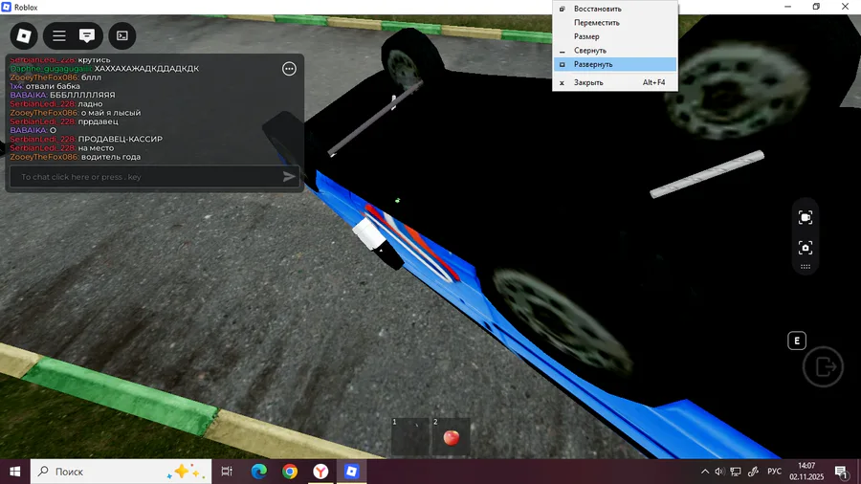861x484 pixels.
Task: Open Task View on taskbar
Action: [x=227, y=472]
